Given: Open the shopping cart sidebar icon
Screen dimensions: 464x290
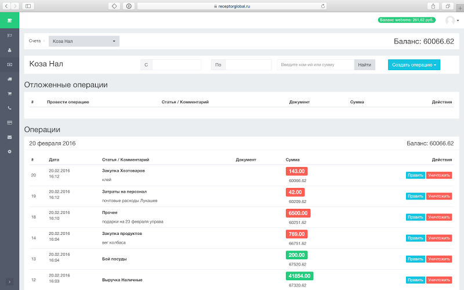Looking at the screenshot, I should (9, 93).
